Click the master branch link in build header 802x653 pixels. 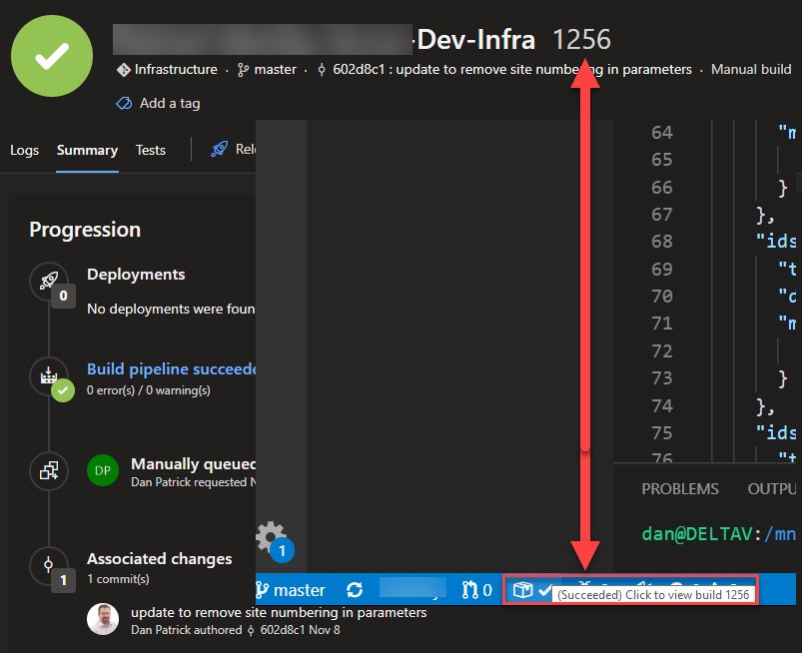[x=267, y=70]
